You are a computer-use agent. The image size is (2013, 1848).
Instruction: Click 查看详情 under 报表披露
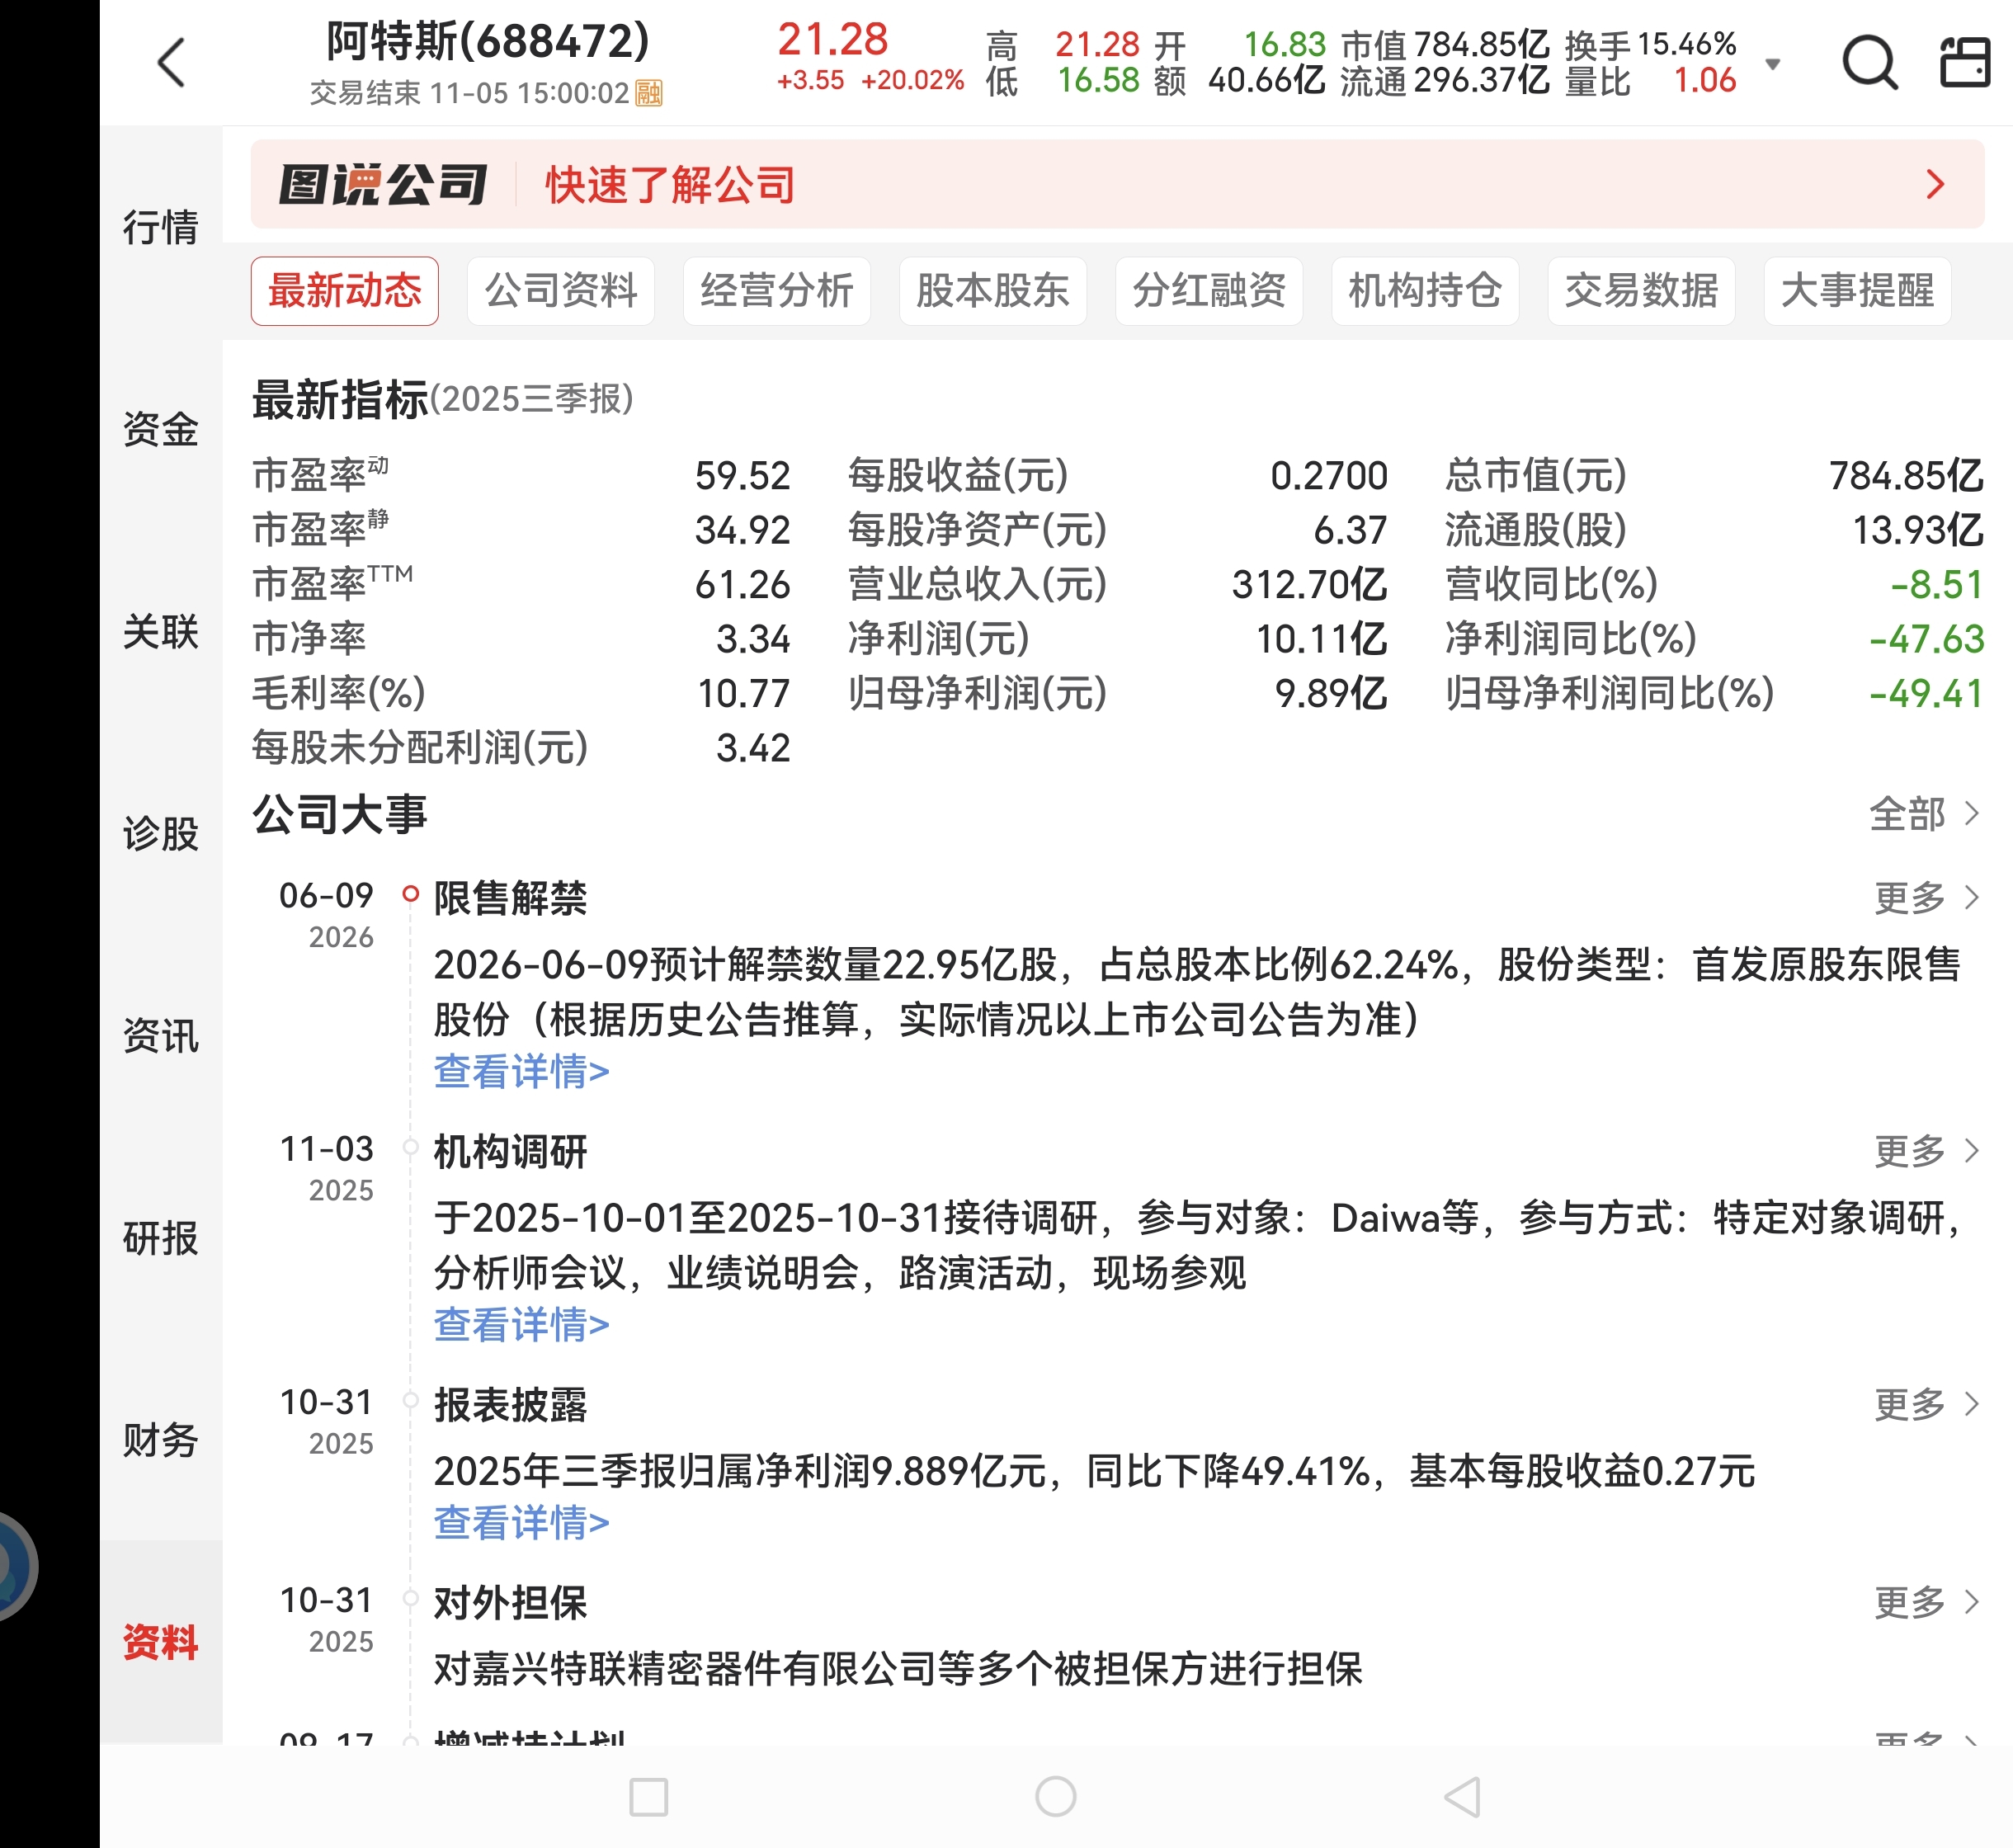[521, 1523]
